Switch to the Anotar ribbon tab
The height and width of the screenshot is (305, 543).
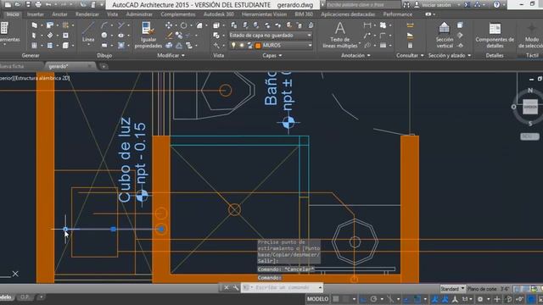point(59,14)
